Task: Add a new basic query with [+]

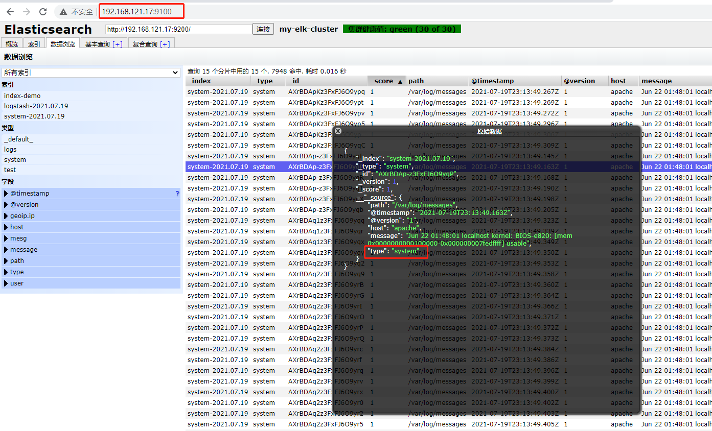Action: click(x=117, y=44)
